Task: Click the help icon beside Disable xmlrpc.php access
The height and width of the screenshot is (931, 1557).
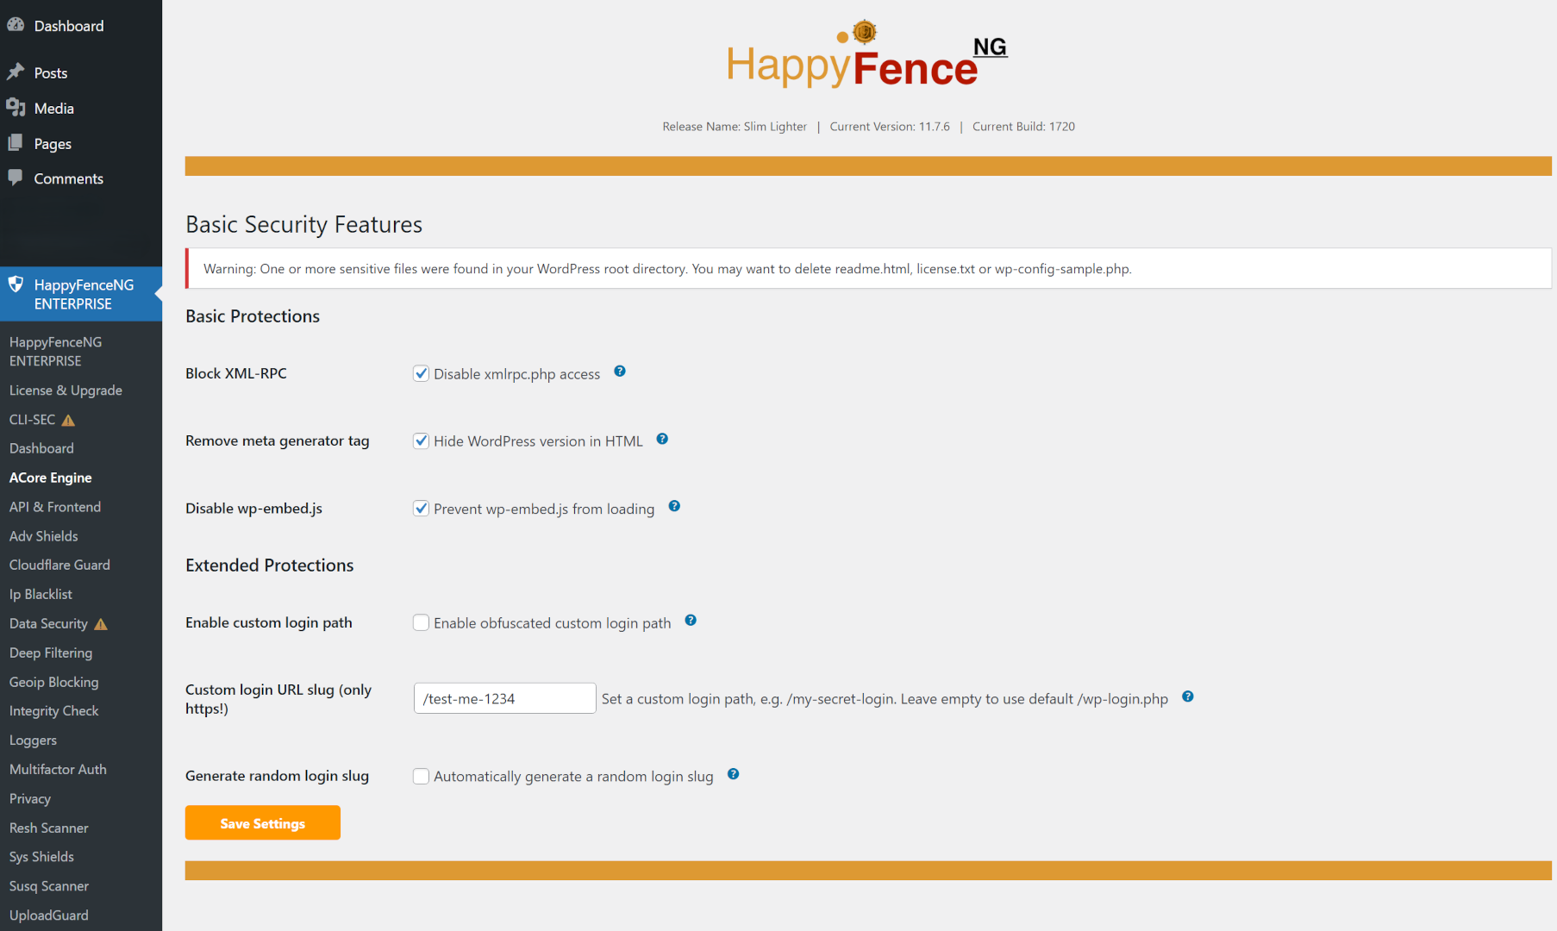Action: (x=620, y=372)
